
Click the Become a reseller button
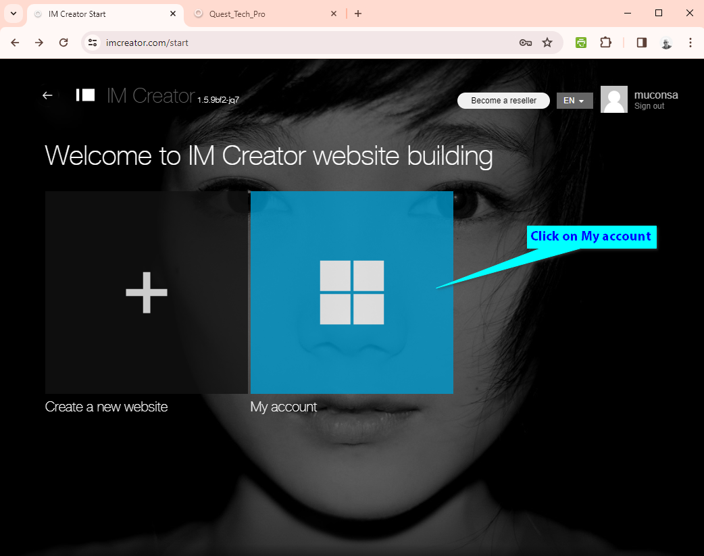point(503,101)
